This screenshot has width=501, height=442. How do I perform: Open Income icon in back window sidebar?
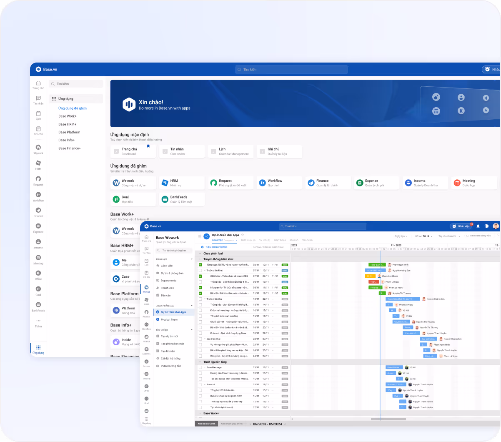[38, 242]
